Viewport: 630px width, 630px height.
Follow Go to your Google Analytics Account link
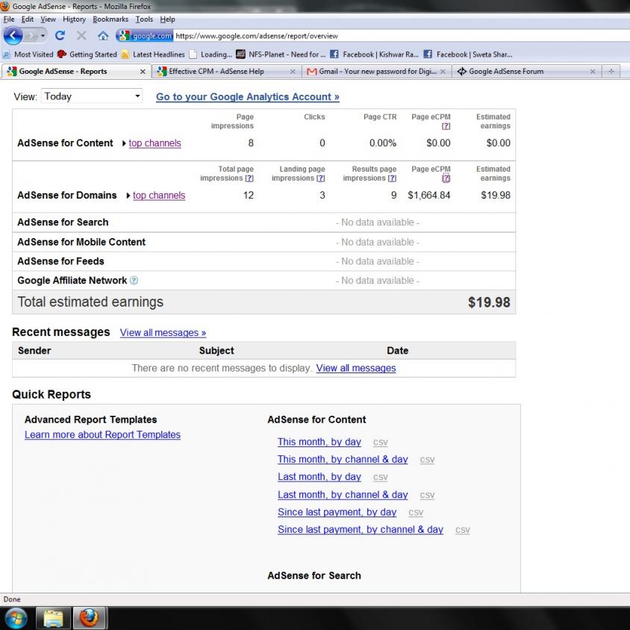point(248,97)
